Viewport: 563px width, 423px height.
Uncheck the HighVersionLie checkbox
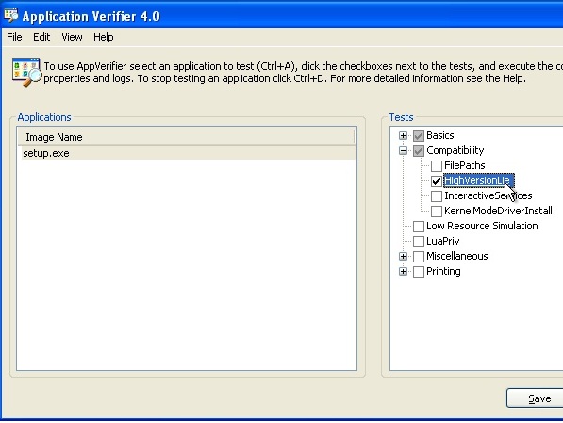(x=437, y=180)
